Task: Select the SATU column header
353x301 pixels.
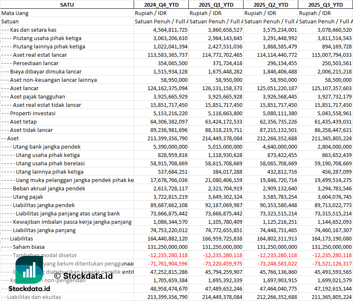Action: click(x=67, y=5)
